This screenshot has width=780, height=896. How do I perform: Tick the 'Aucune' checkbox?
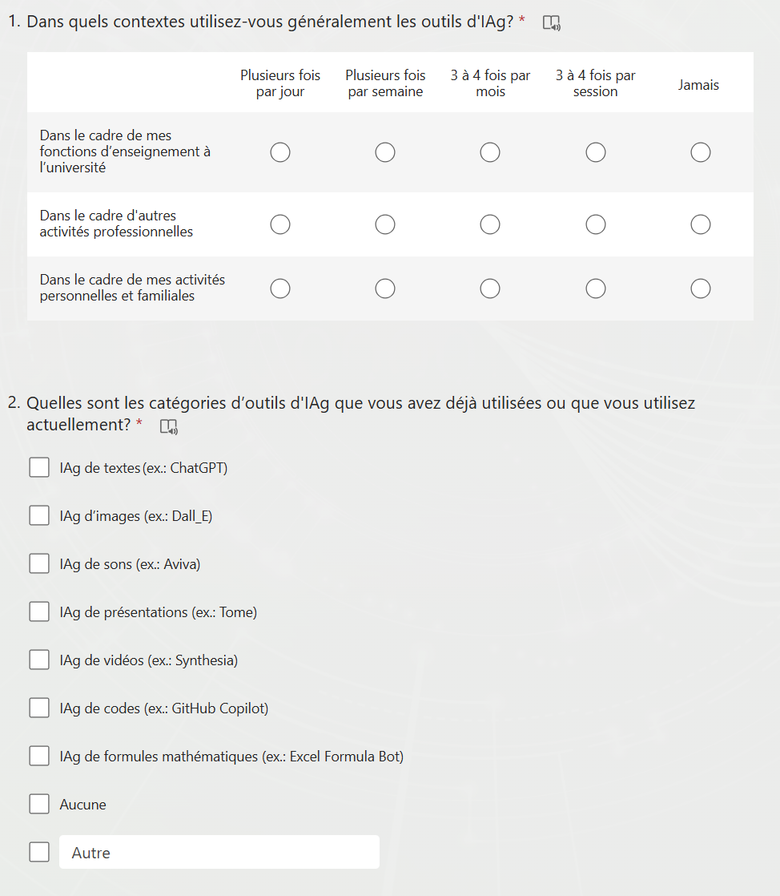coord(39,804)
